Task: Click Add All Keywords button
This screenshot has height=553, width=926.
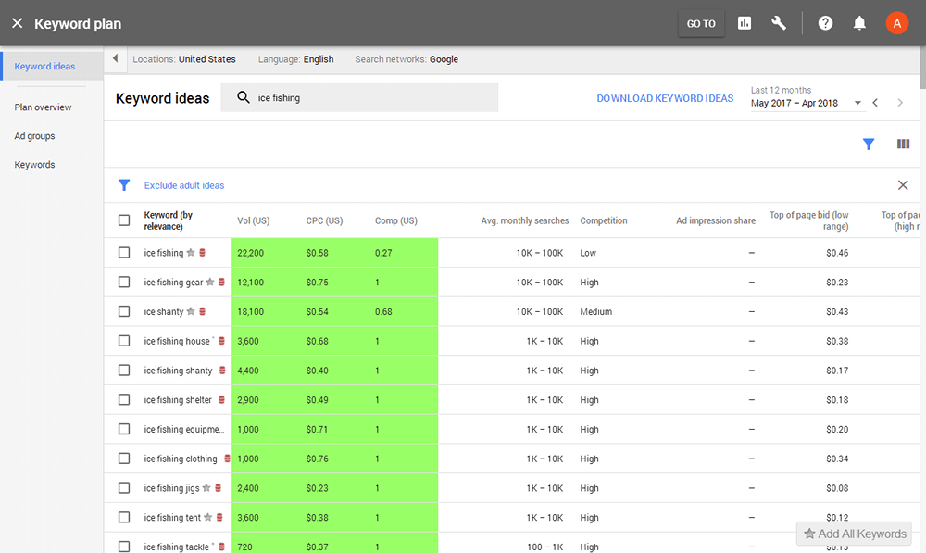Action: [x=854, y=534]
